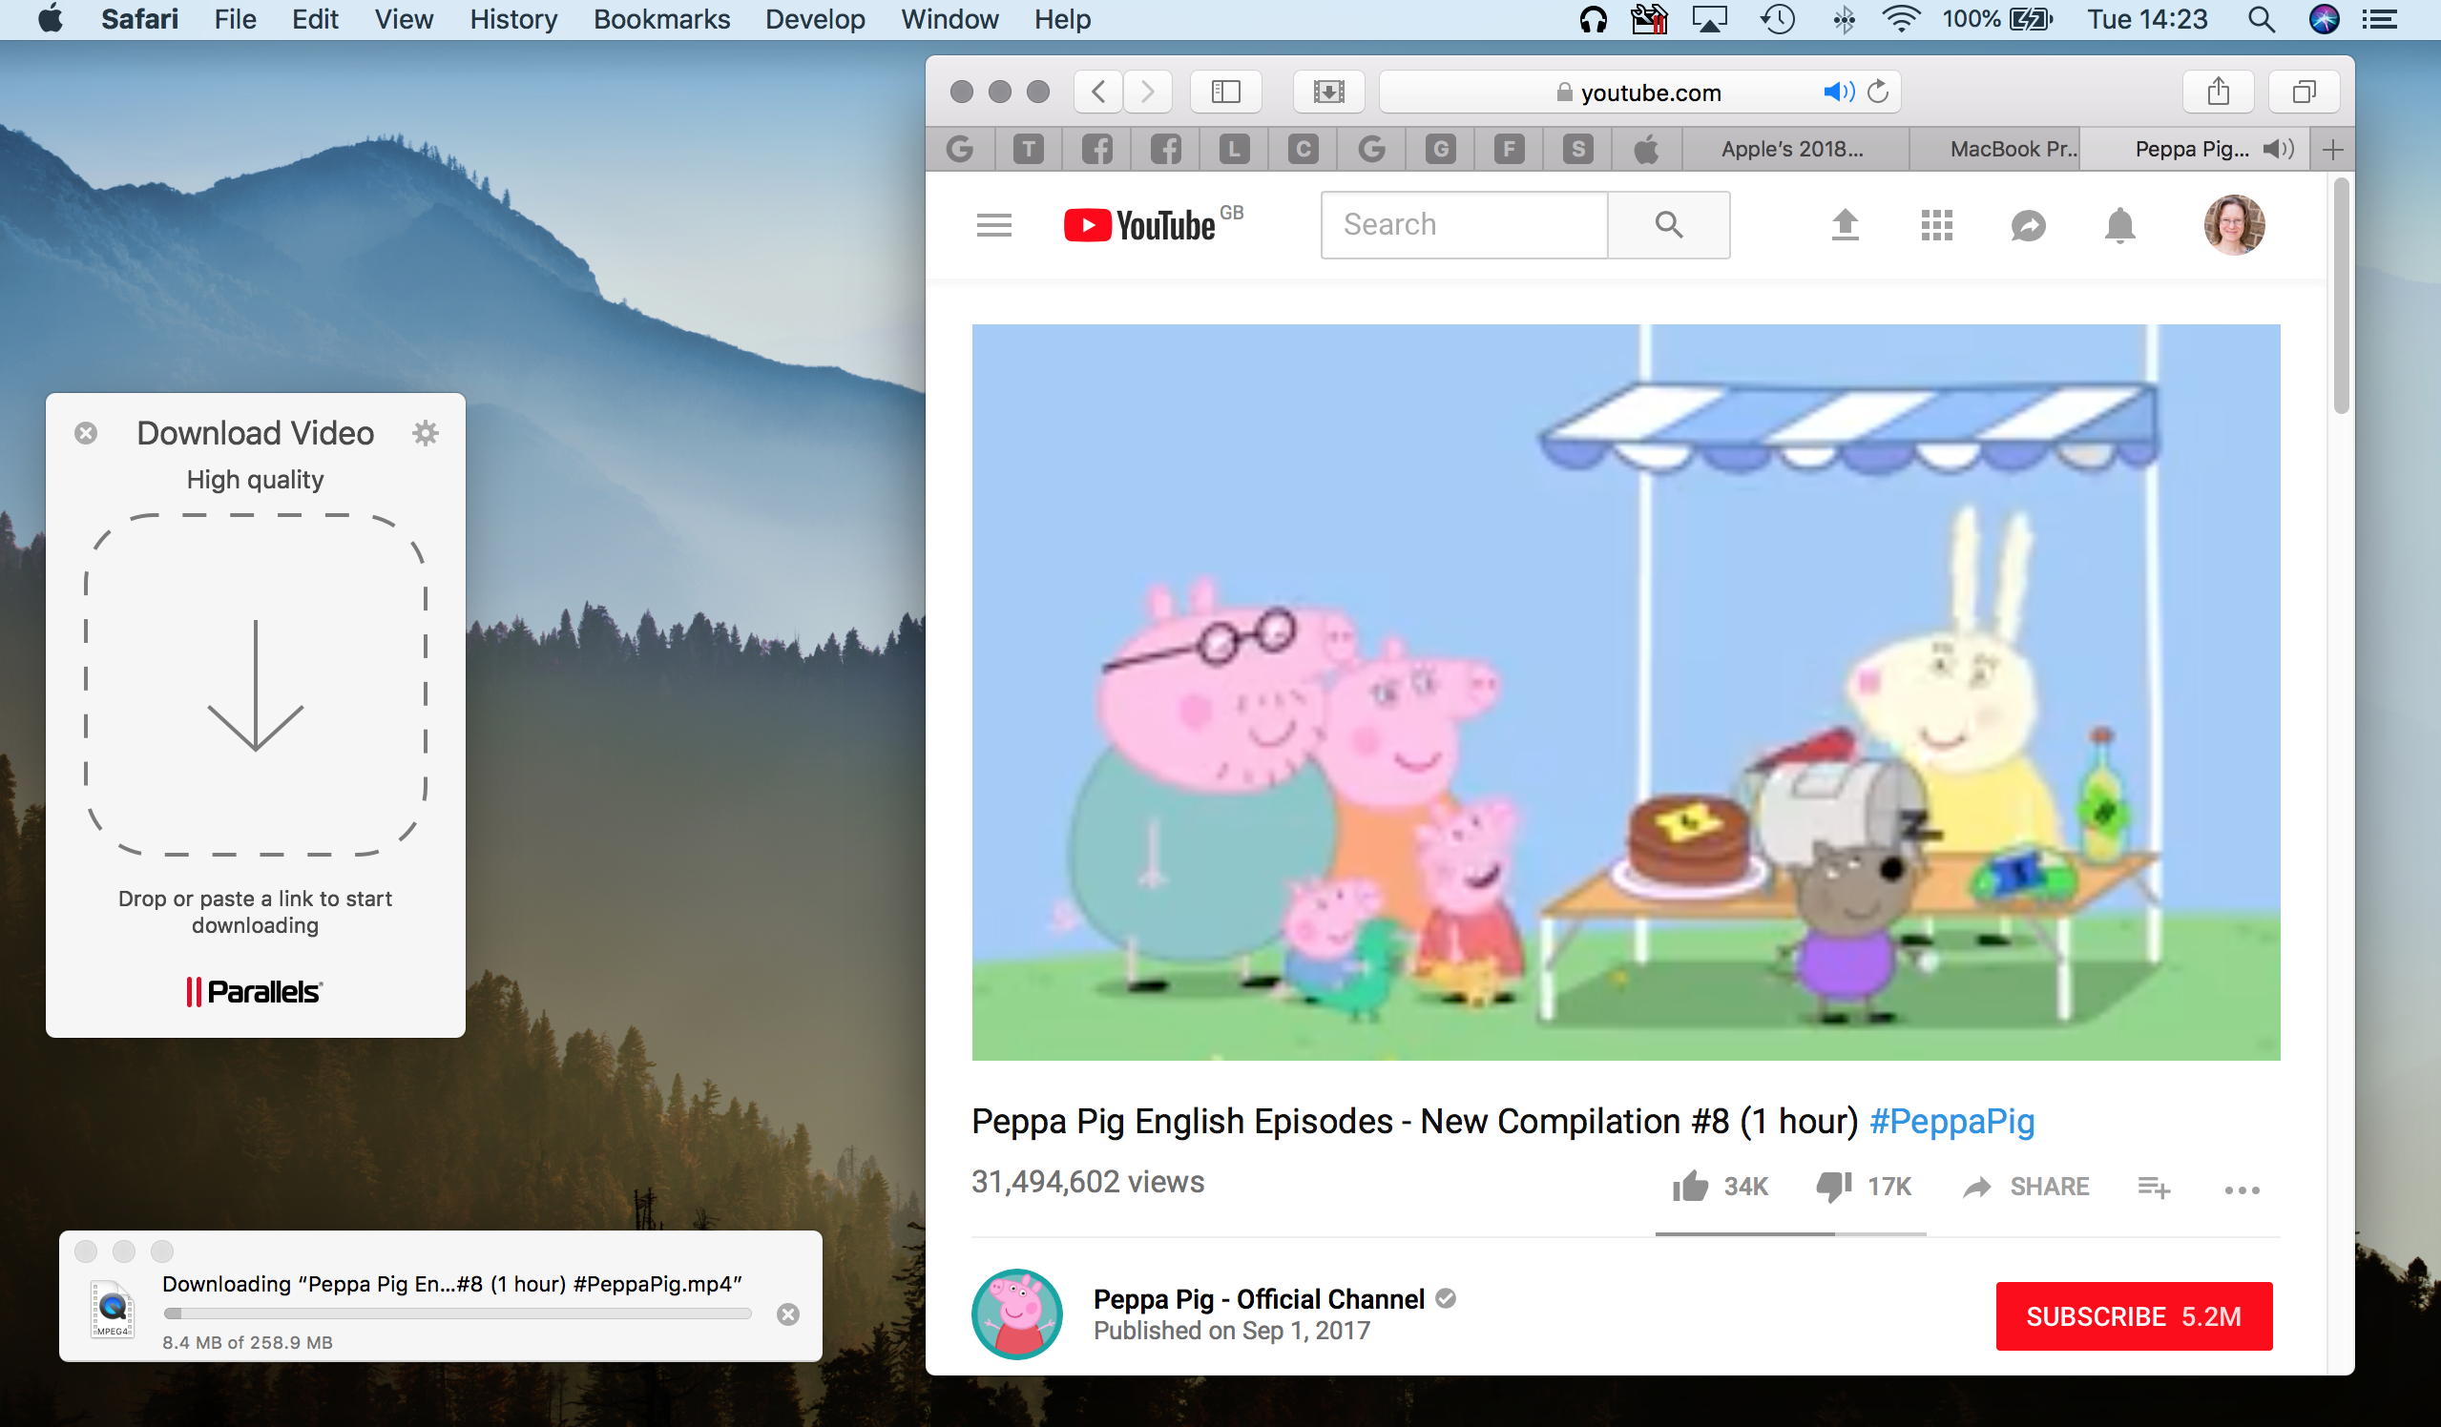Open the YouTube apps grid
This screenshot has height=1427, width=2441.
(1936, 224)
